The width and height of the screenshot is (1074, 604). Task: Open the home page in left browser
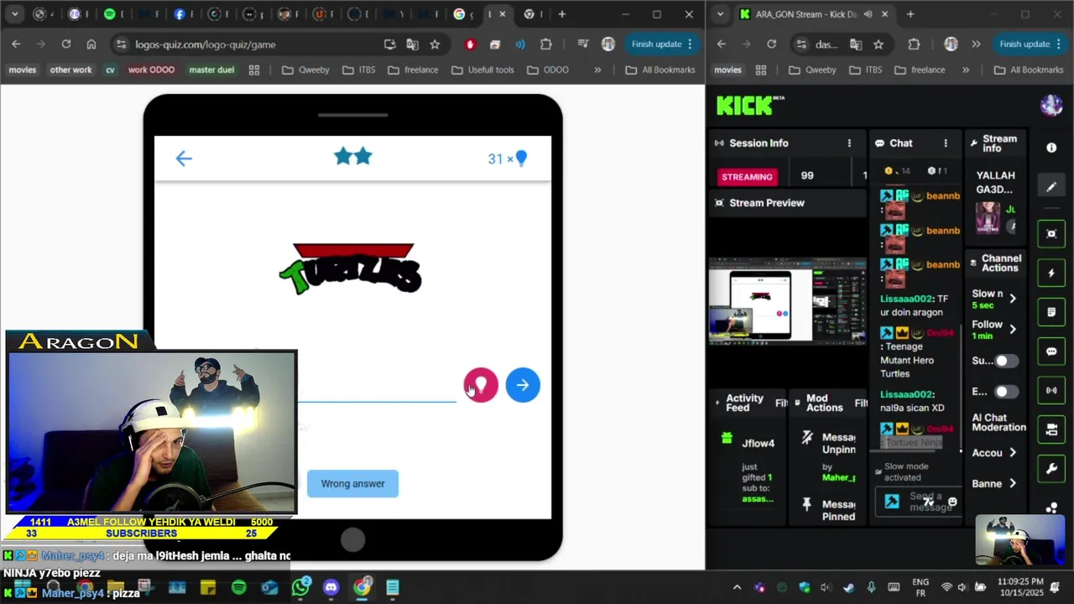point(91,44)
